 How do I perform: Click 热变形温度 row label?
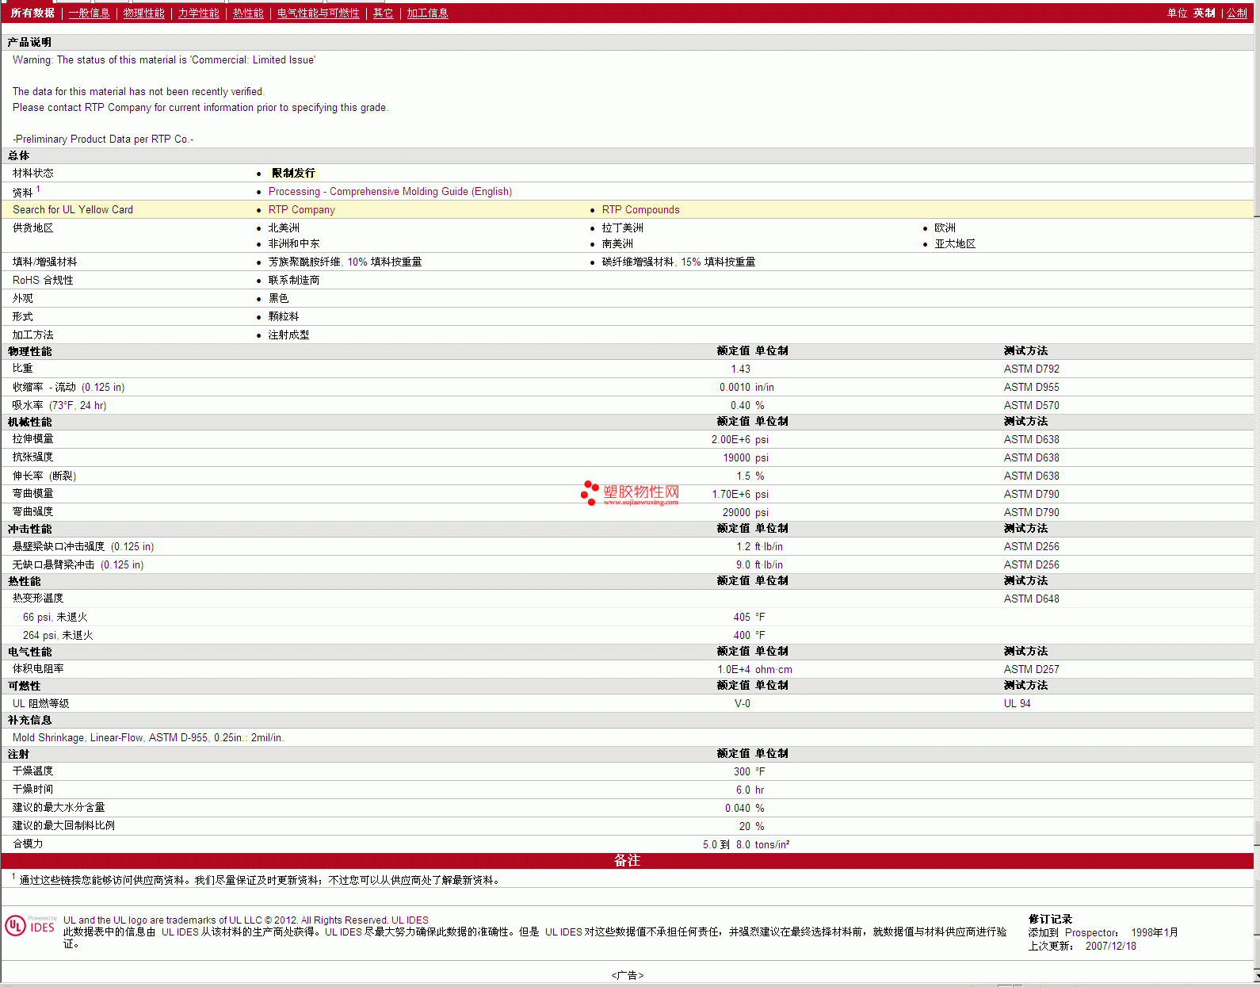click(38, 599)
